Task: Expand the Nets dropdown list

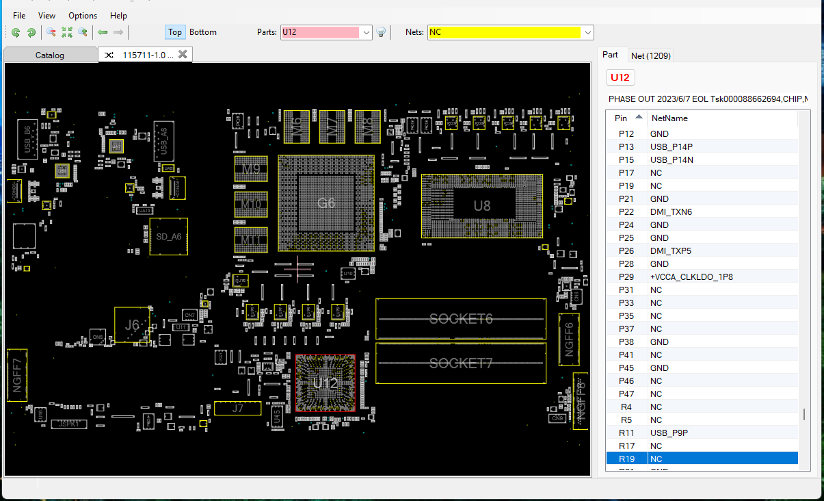Action: [587, 32]
